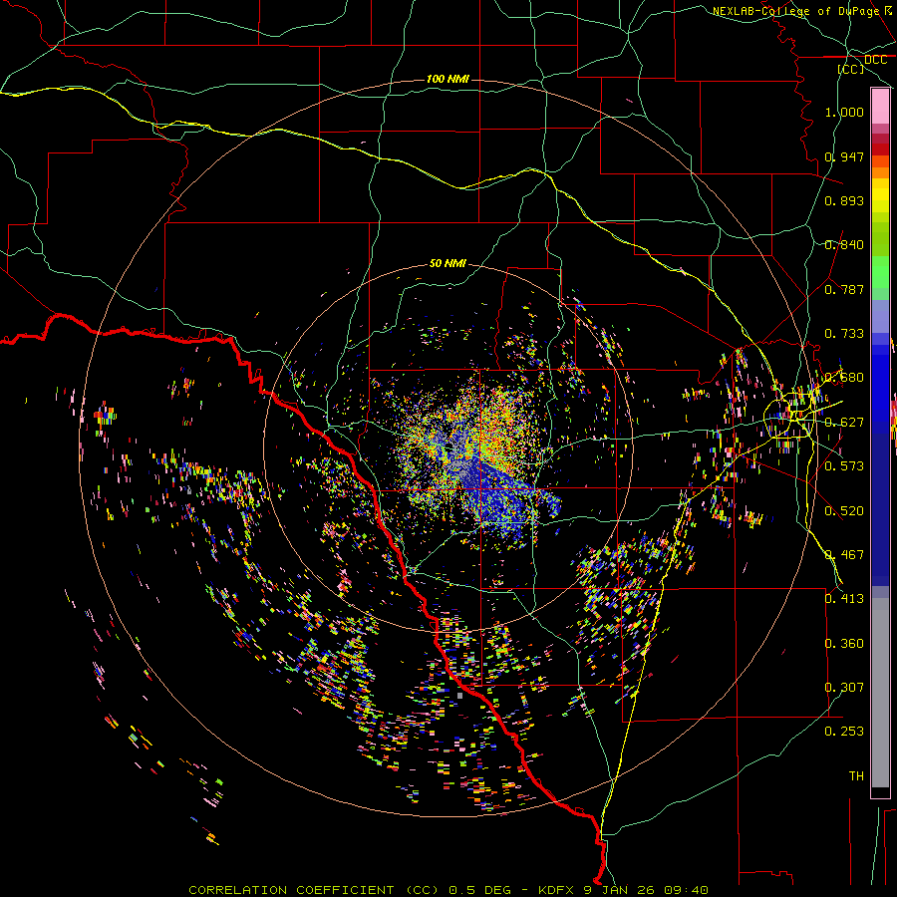Screen dimensions: 897x897
Task: Click the 0.947 scale value
Action: 844,156
